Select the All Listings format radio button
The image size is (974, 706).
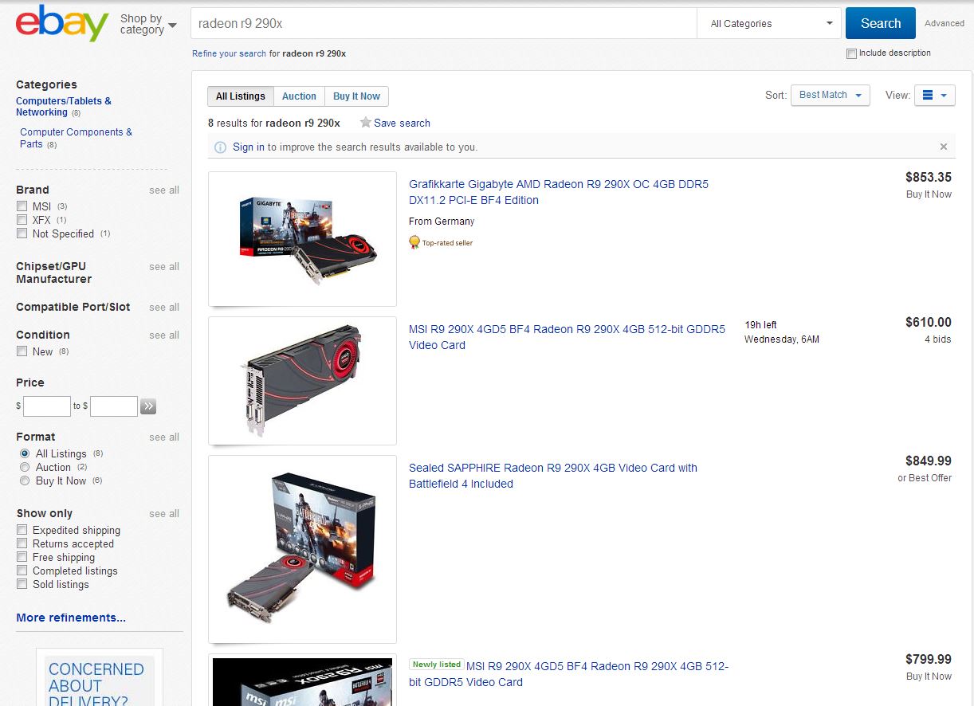tap(25, 453)
